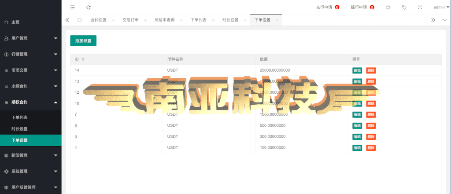The image size is (451, 194).
Task: Open 充币申请 notifications
Action: click(328, 7)
